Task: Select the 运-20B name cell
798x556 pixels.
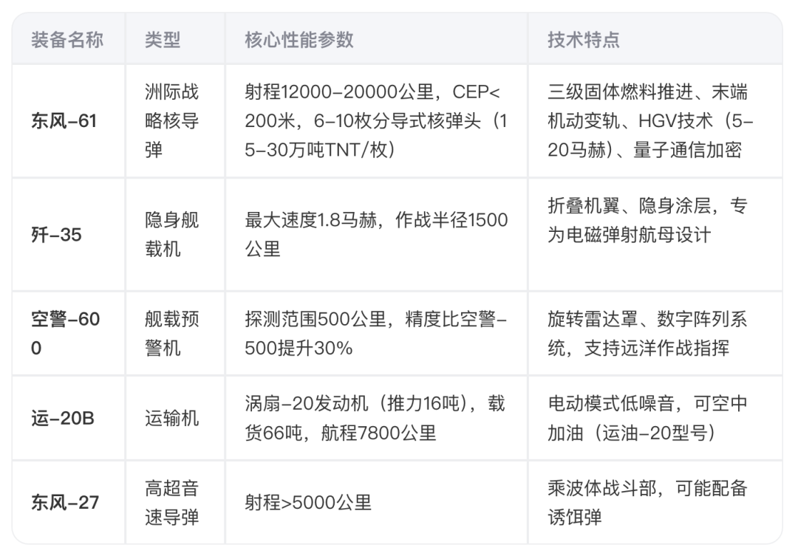Action: [x=69, y=418]
